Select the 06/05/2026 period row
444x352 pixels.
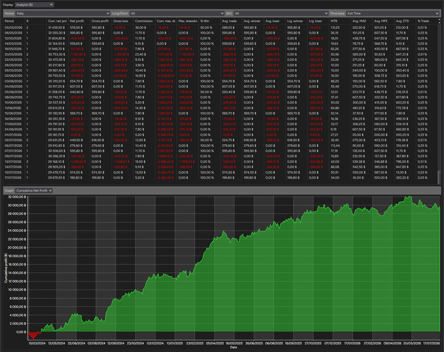pos(220,33)
